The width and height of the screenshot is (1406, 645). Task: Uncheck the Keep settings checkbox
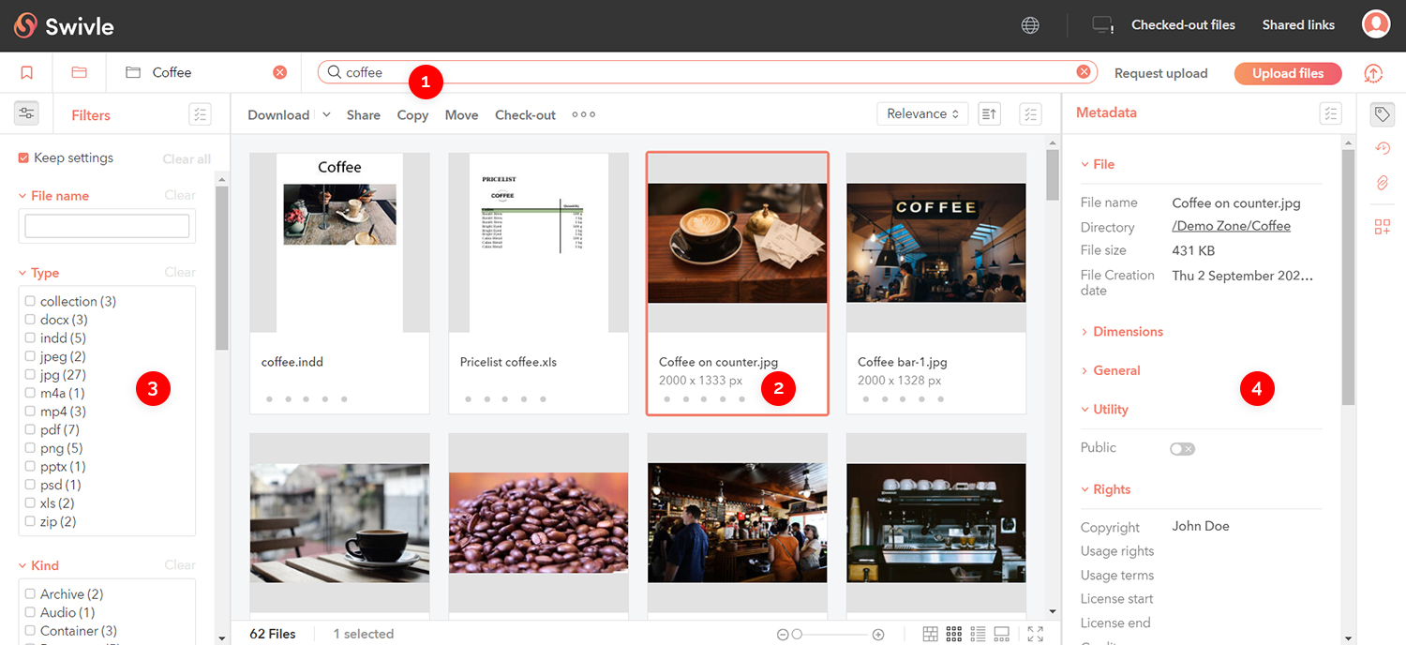24,158
